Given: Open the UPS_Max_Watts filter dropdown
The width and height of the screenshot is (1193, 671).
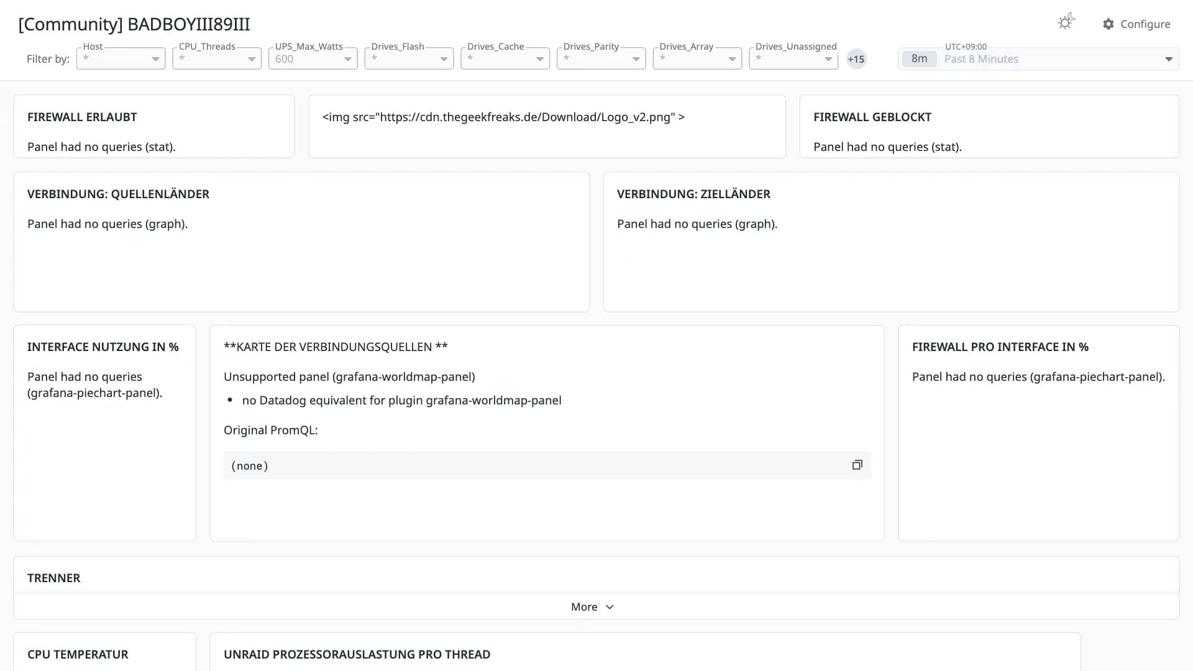Looking at the screenshot, I should [x=313, y=58].
